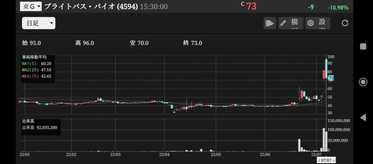
Task: Open the pencil drawing tool button
Action: (x=290, y=23)
